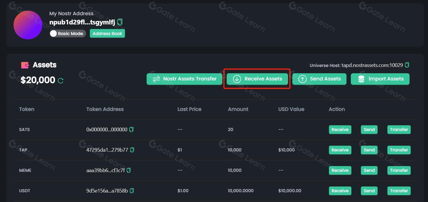Transfer USDT tokens from its row
Screen dimensions: 428x202
399,191
